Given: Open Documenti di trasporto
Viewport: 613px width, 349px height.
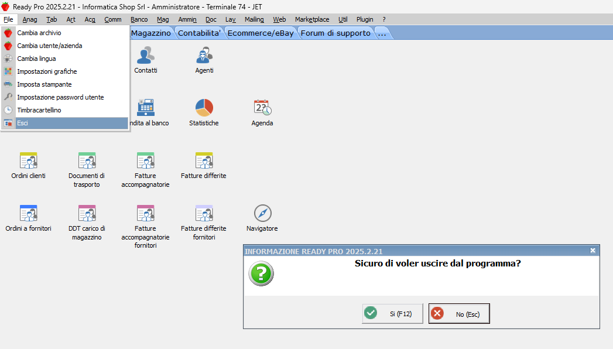Looking at the screenshot, I should [87, 160].
